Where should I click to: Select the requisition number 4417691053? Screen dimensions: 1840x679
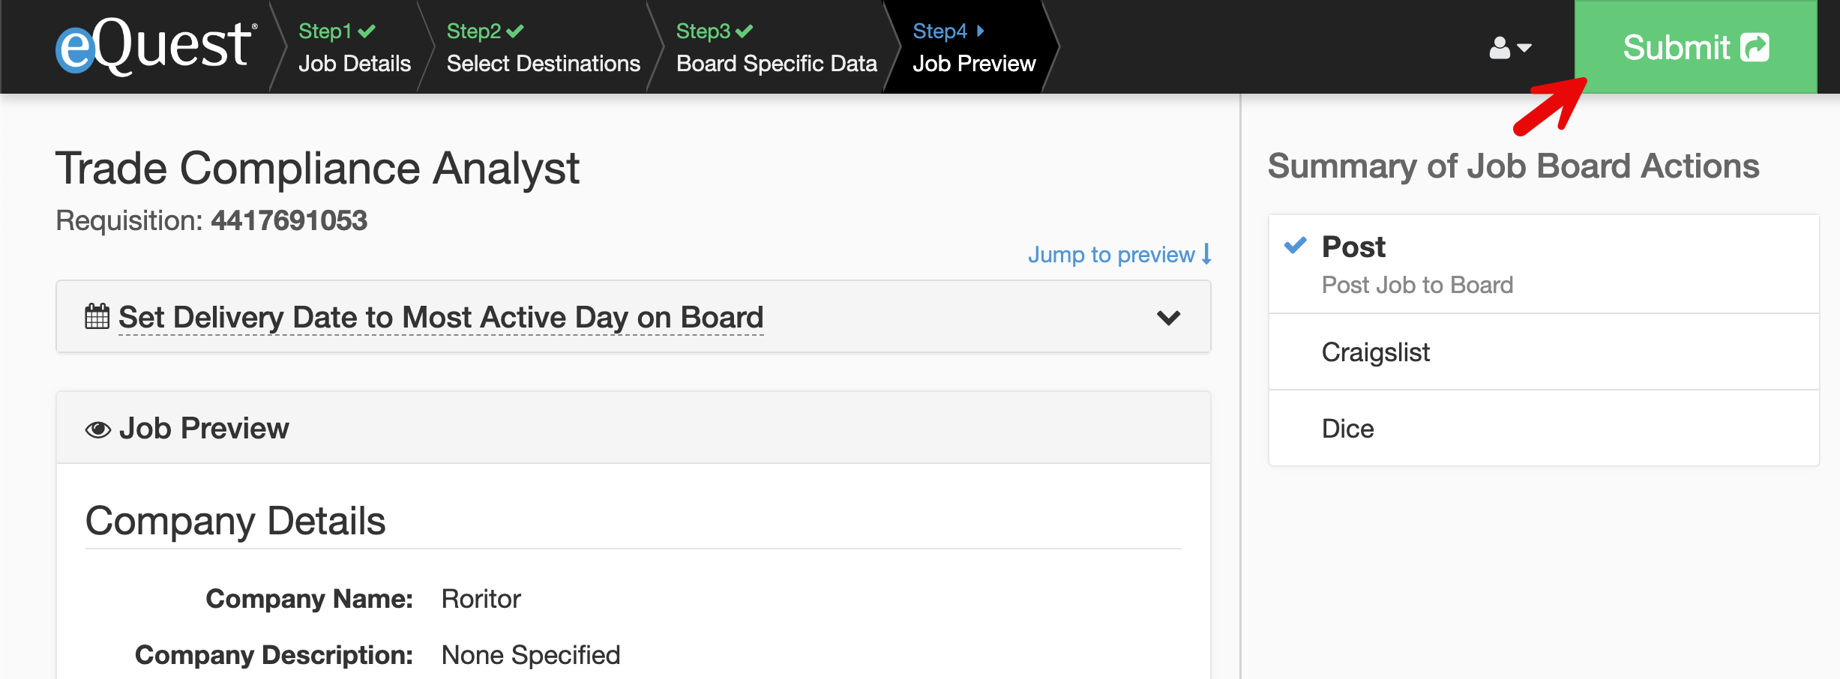(289, 220)
